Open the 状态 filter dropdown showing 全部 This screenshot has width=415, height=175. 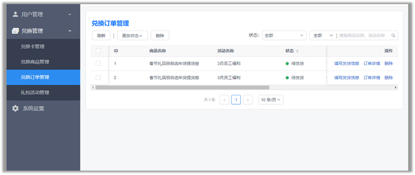click(284, 35)
